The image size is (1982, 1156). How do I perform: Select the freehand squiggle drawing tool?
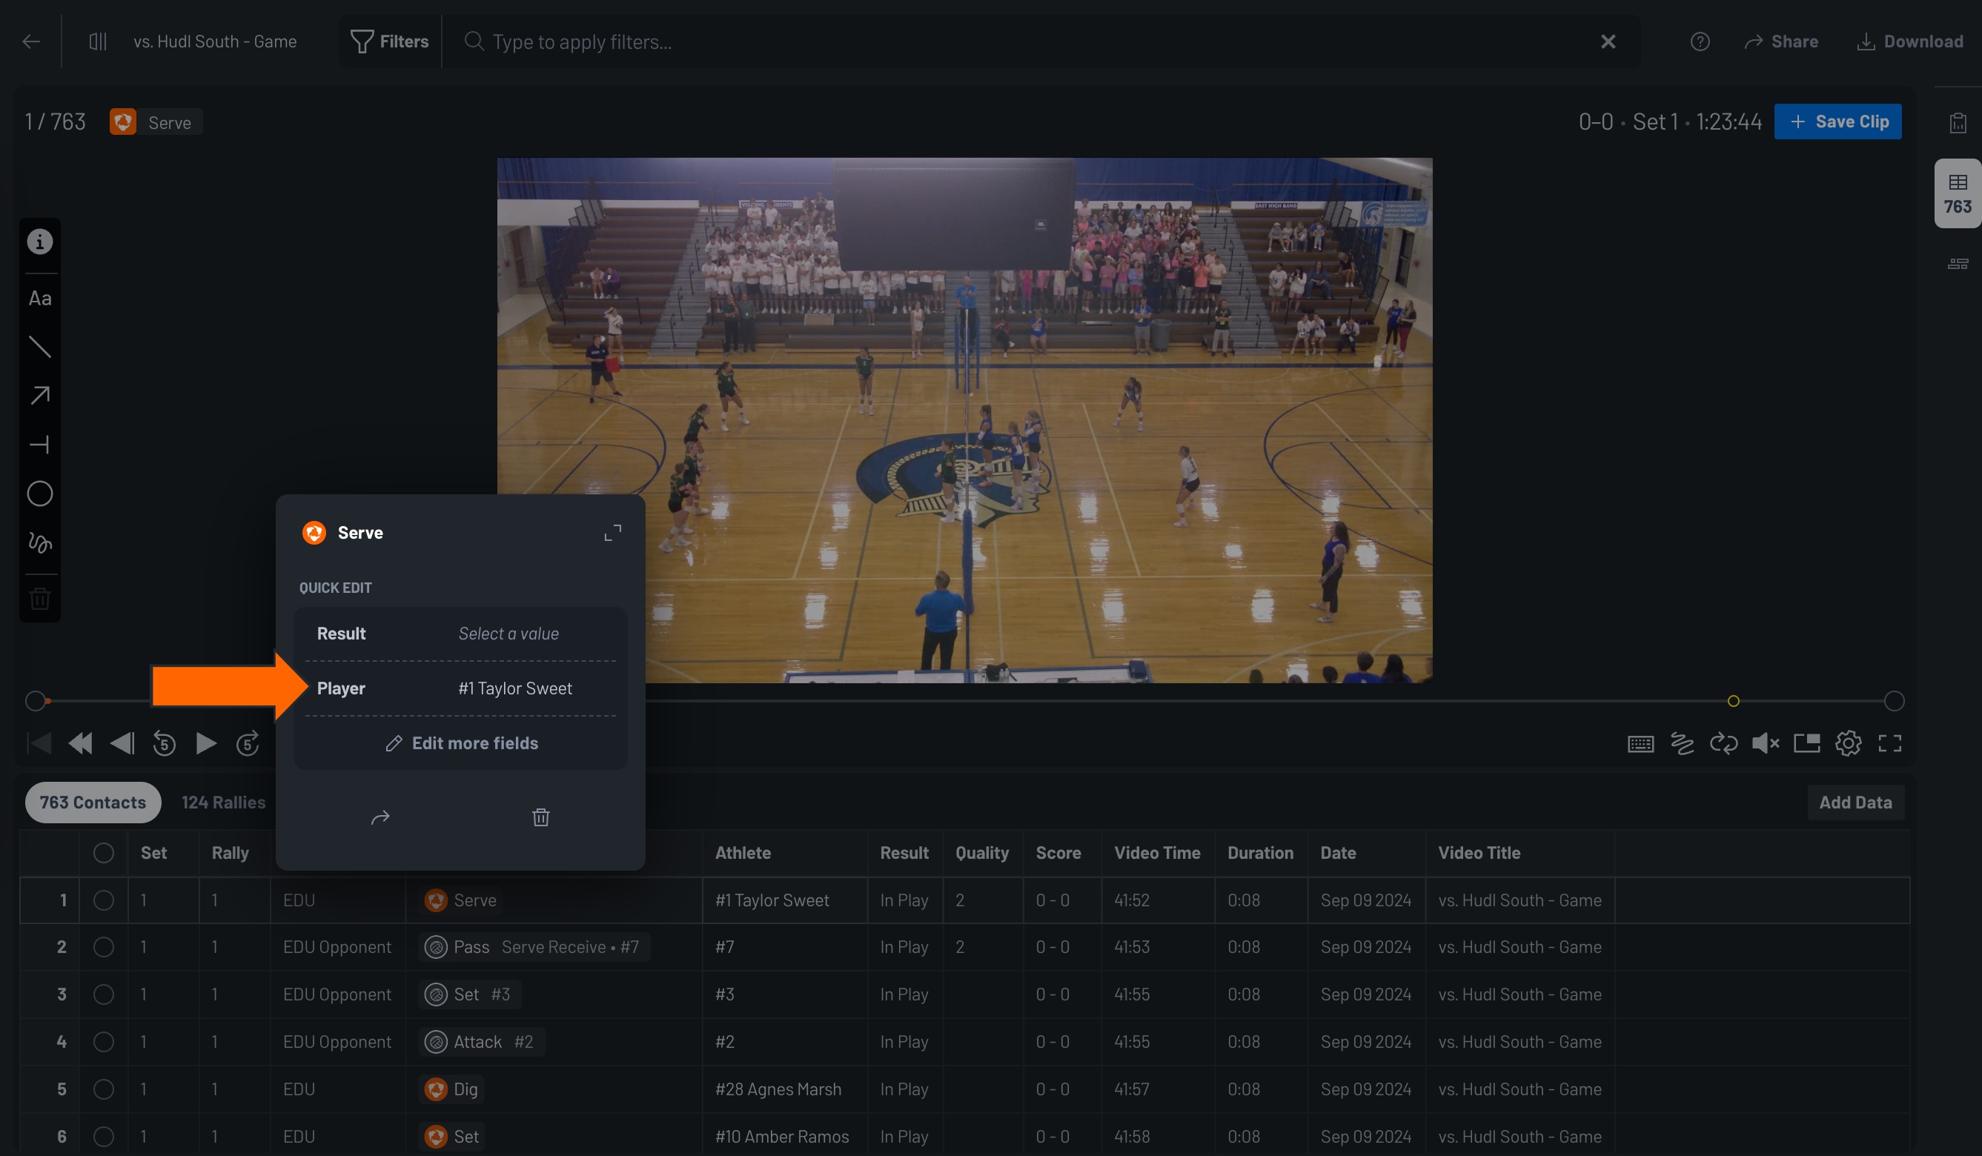coord(39,542)
